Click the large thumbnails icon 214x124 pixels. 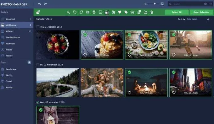pyautogui.click(x=162, y=4)
